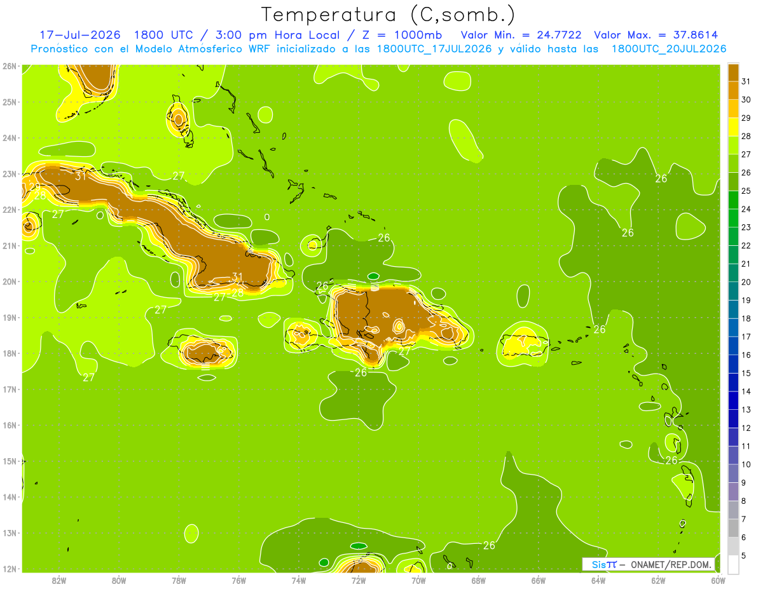The width and height of the screenshot is (763, 589).
Task: Click the colorbar legend value '29'
Action: click(746, 118)
